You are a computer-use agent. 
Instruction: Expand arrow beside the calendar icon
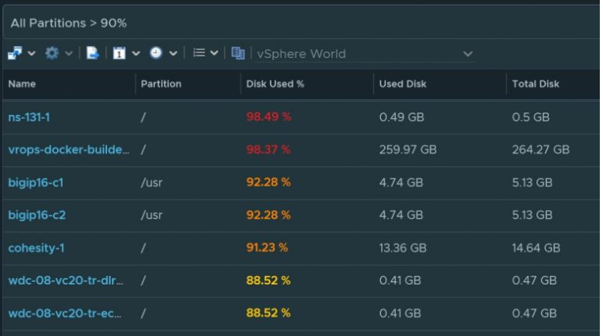136,53
